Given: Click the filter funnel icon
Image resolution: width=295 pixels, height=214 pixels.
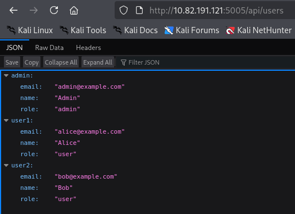Looking at the screenshot, I should (124, 62).
